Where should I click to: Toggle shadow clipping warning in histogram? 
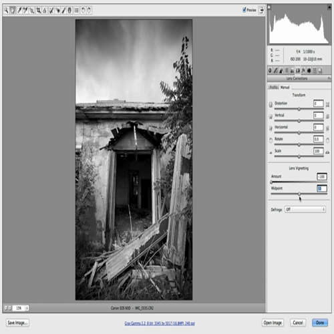(269, 7)
